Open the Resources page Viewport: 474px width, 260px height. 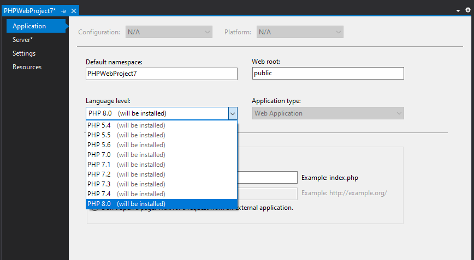click(27, 67)
